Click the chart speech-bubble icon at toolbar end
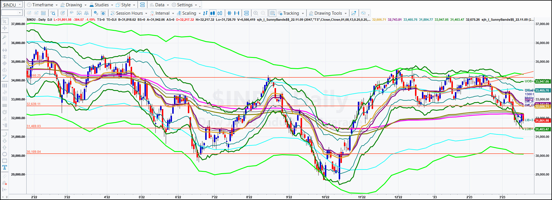The height and width of the screenshot is (200, 552). (364, 13)
